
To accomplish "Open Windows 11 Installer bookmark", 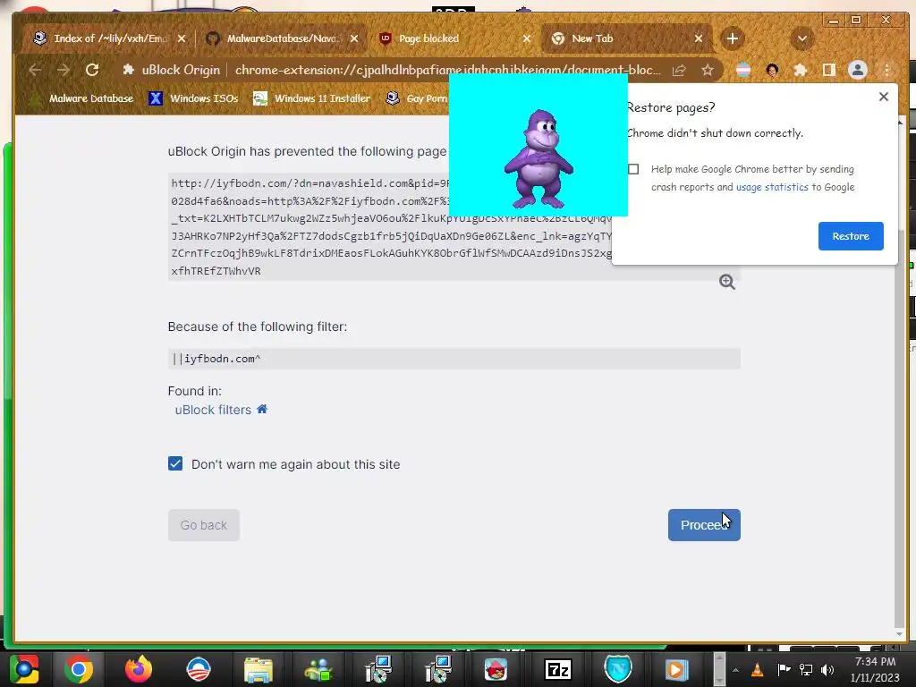I will pos(311,98).
